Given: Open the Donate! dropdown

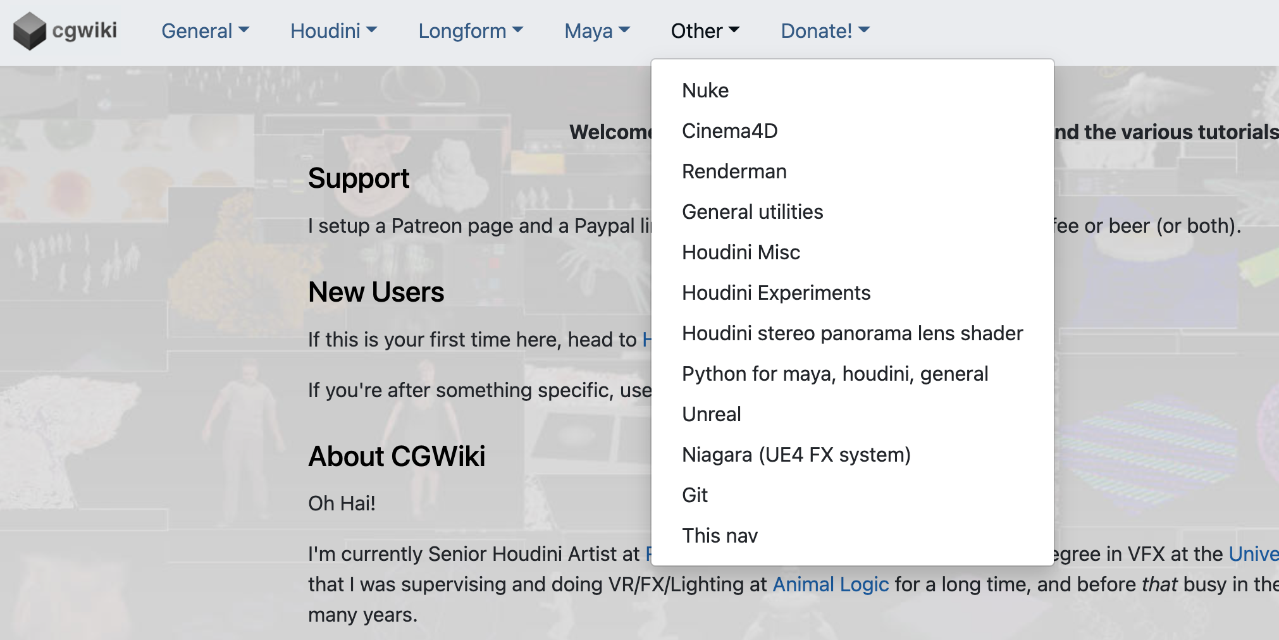Looking at the screenshot, I should (825, 31).
